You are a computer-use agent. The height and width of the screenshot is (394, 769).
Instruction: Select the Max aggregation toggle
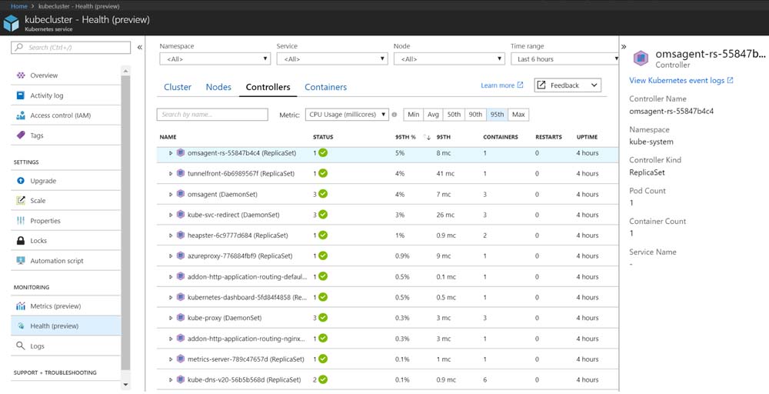coord(518,115)
